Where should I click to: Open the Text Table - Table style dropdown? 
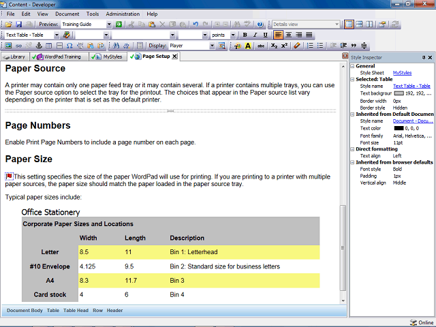click(x=57, y=35)
